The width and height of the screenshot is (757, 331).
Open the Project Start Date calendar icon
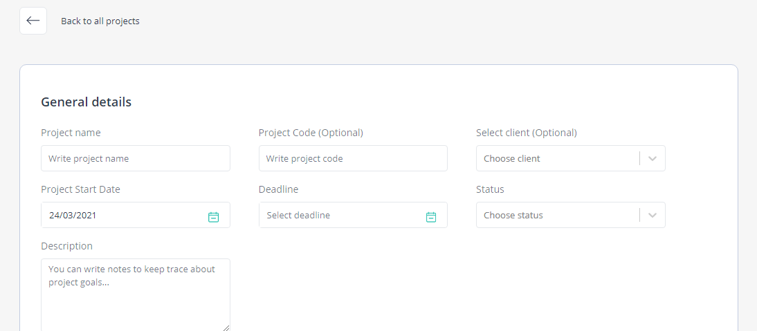pyautogui.click(x=213, y=217)
